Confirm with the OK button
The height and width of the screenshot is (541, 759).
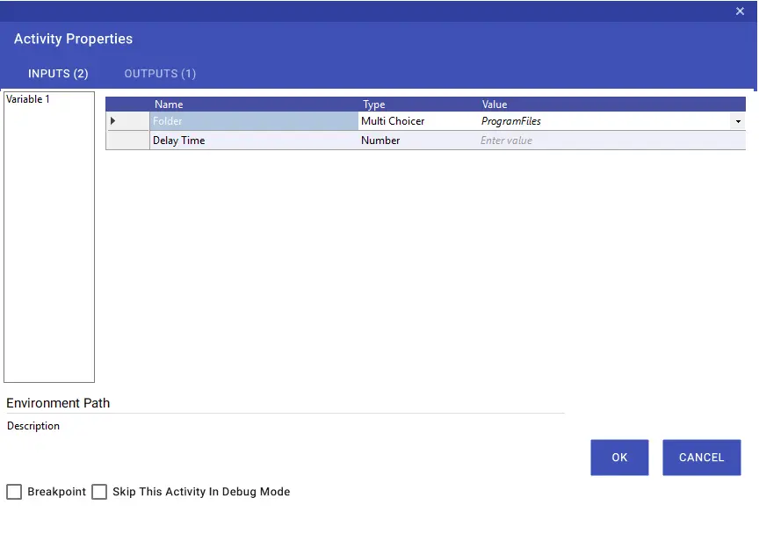pyautogui.click(x=619, y=458)
